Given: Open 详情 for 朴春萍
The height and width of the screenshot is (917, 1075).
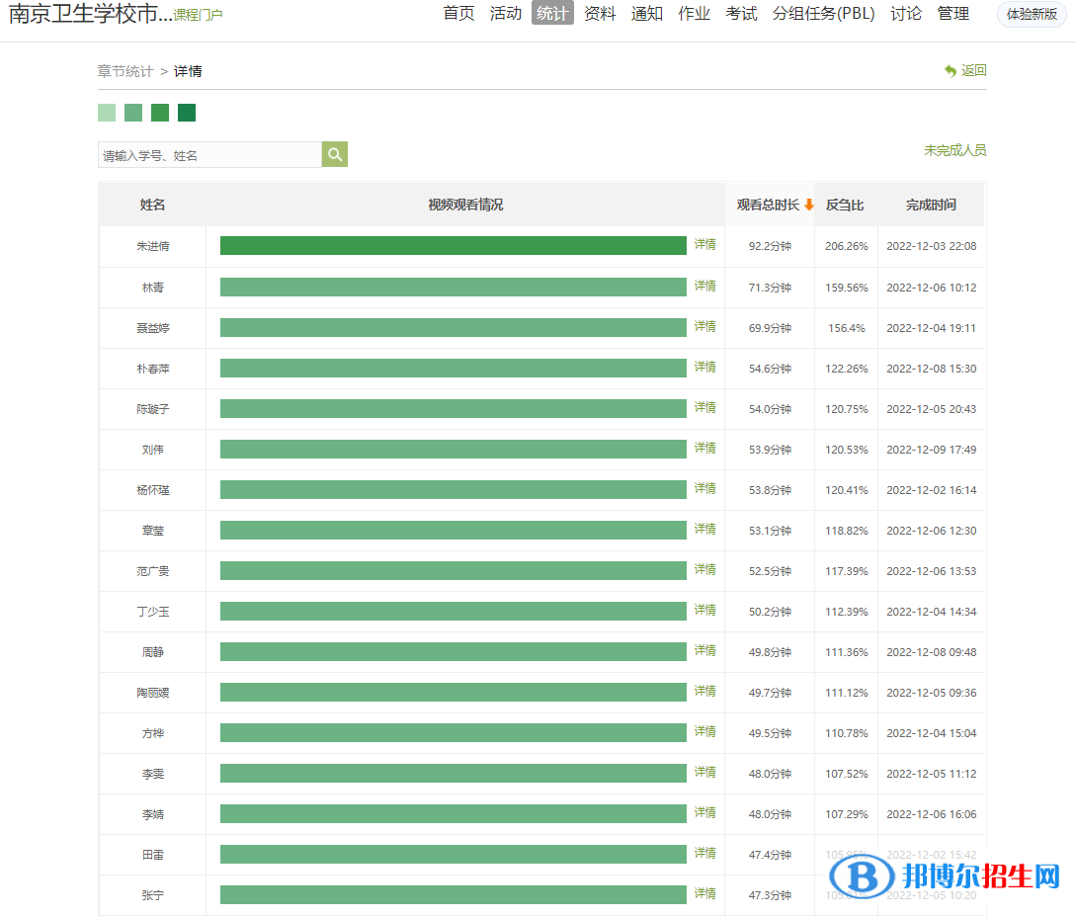Looking at the screenshot, I should [704, 367].
